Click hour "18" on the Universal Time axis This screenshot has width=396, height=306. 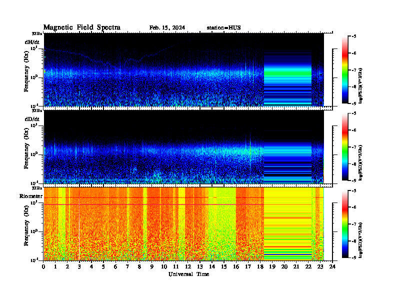click(x=260, y=266)
